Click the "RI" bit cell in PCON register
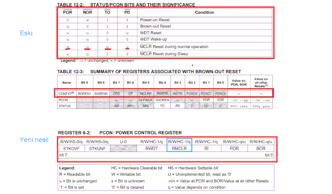The image size is (332, 194). (206, 149)
